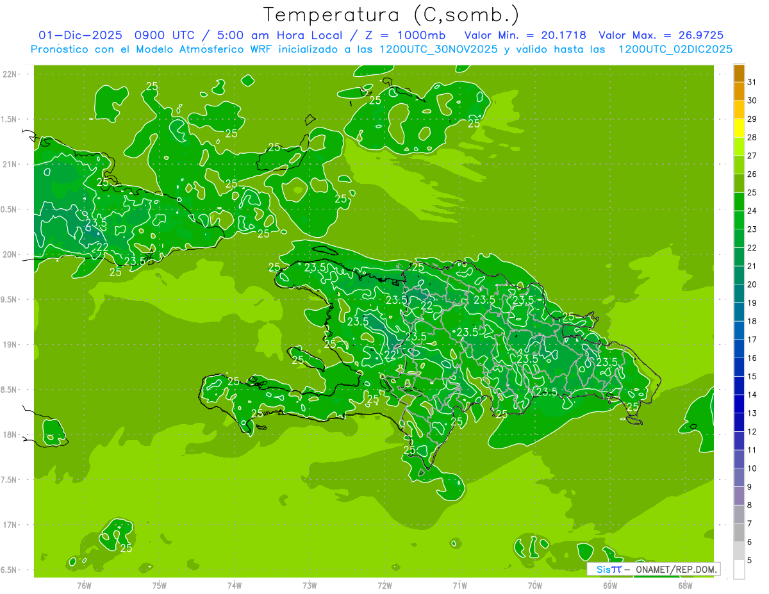Click the '5' colorbar scale label
Viewport: 769px width, 594px height.
coord(750,561)
